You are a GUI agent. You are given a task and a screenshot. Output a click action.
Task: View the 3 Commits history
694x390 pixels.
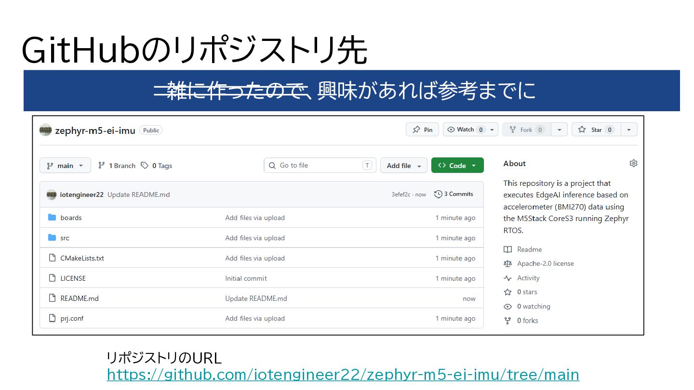[454, 194]
